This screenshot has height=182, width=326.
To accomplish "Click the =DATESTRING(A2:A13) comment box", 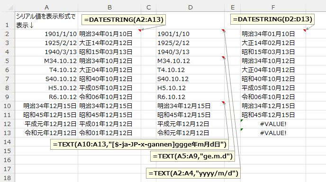I will (124, 20).
